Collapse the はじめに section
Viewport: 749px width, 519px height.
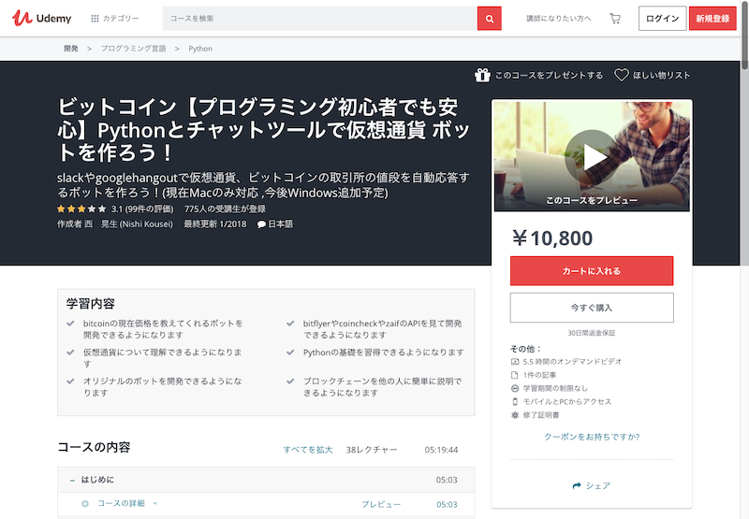(72, 481)
